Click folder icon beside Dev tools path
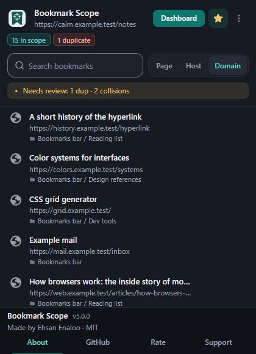256x354 pixels. click(x=32, y=221)
